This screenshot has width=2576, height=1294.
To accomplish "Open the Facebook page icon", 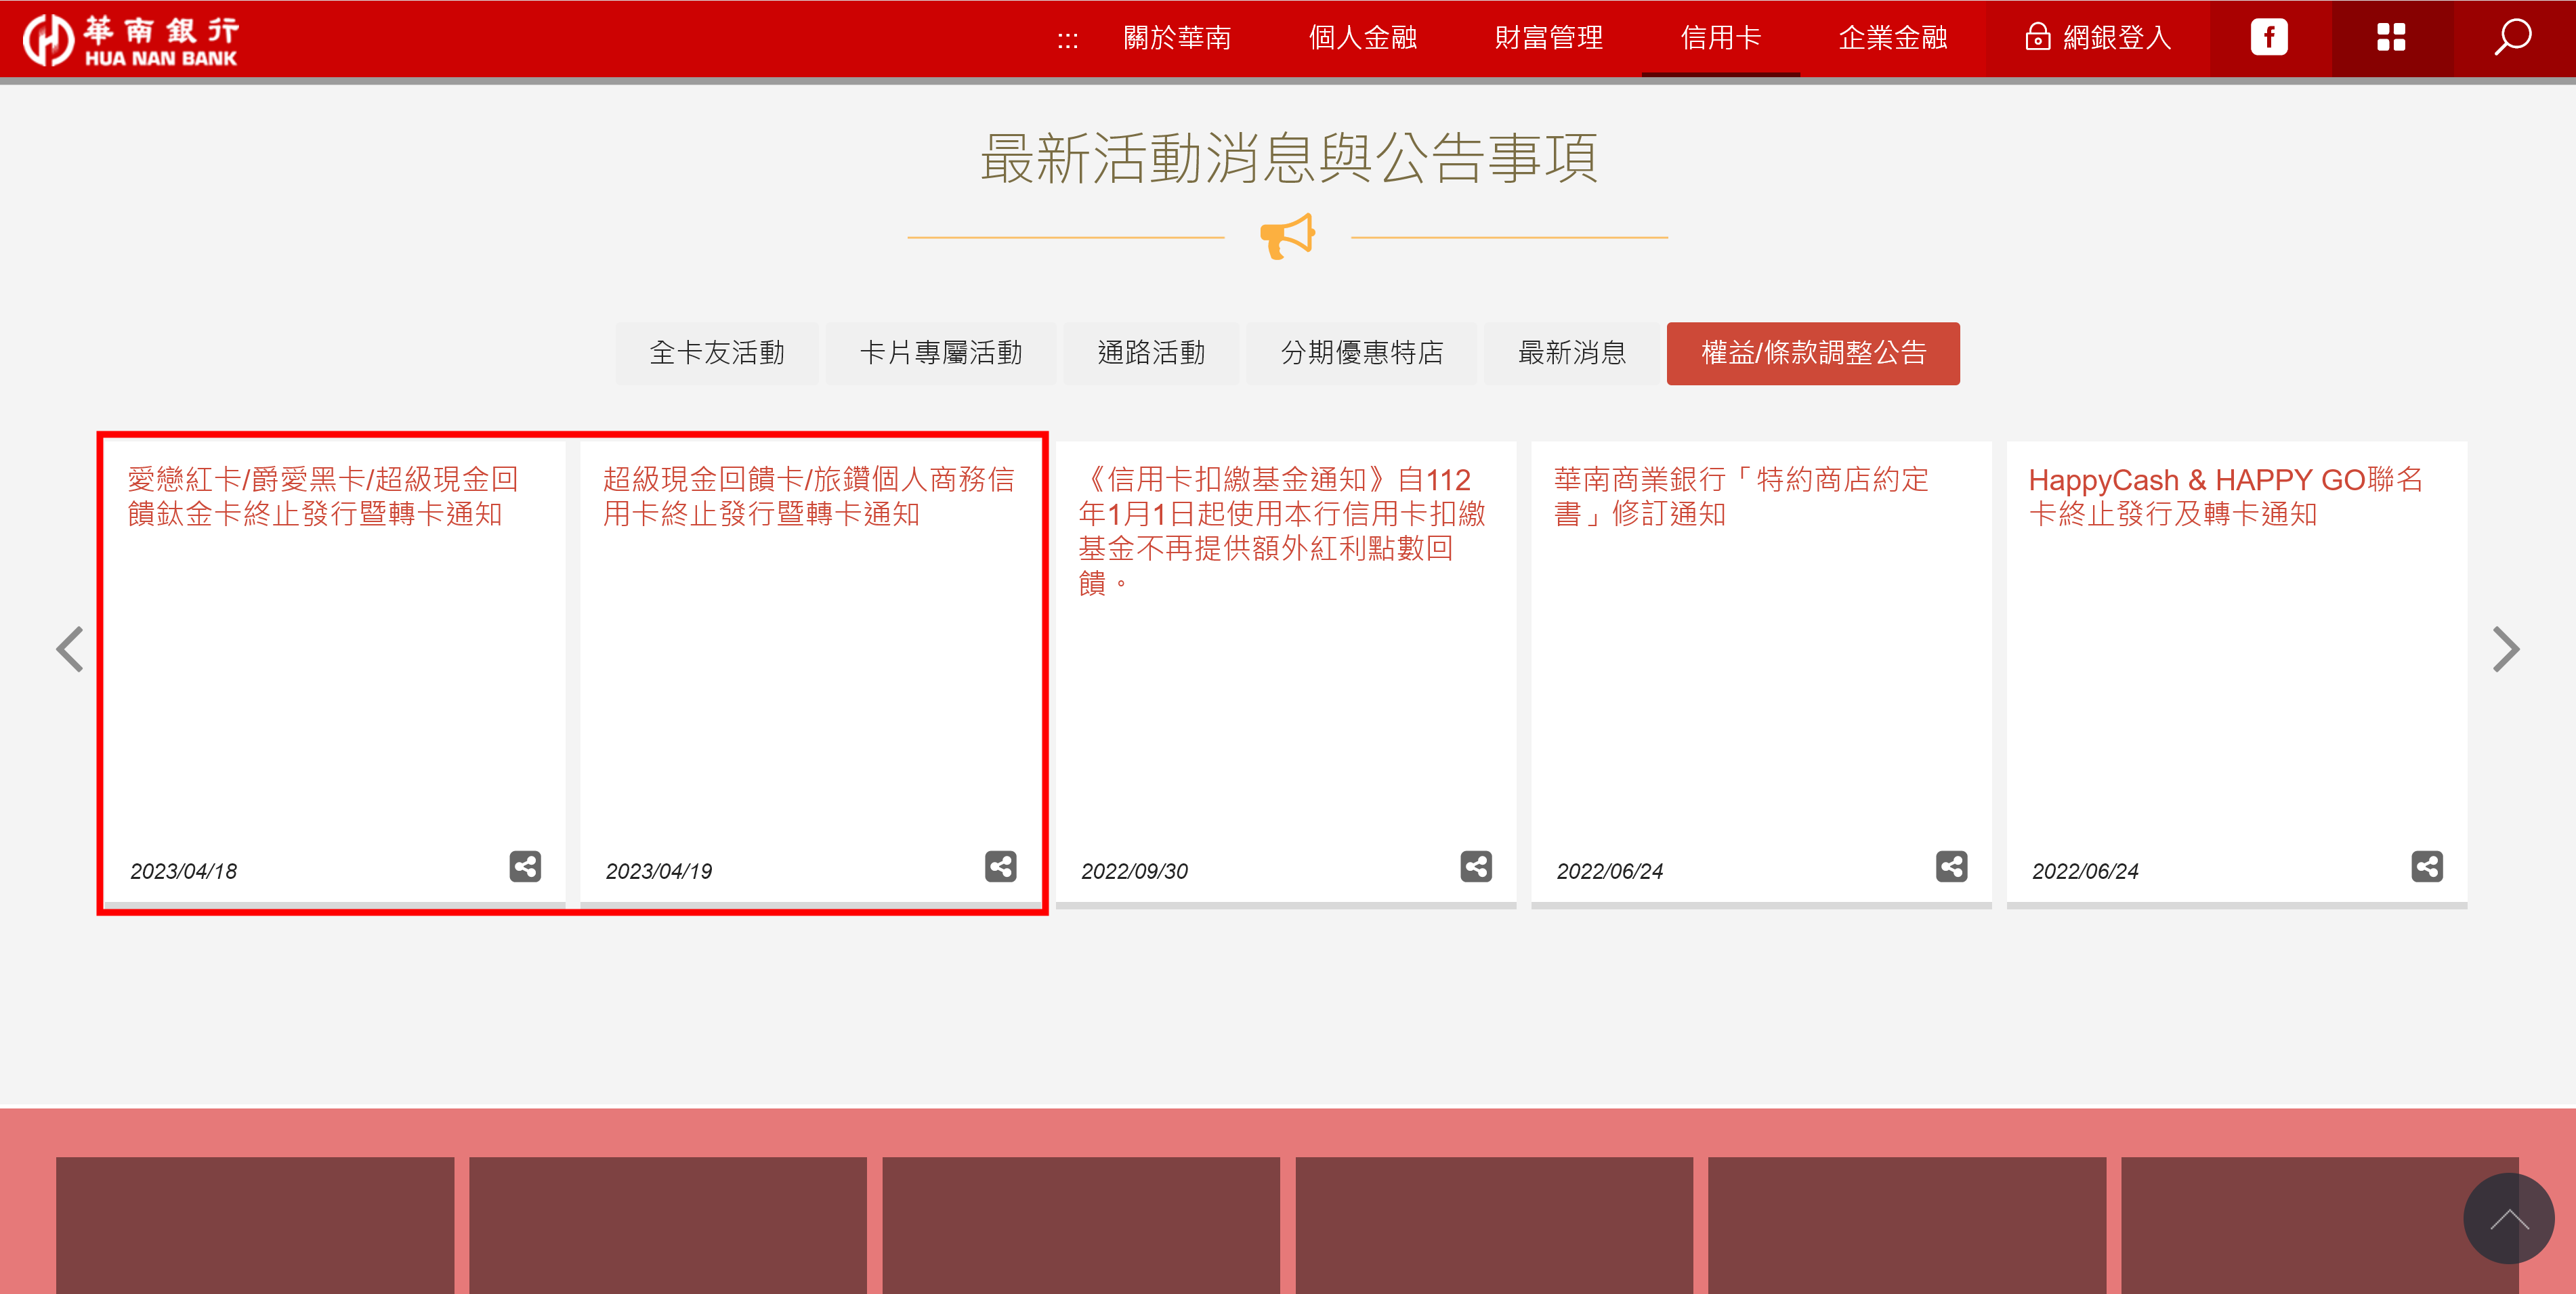I will [2269, 38].
